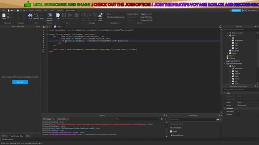Toggle the Insert Object view switch
Screen dimensions: 259x145
(218, 120)
